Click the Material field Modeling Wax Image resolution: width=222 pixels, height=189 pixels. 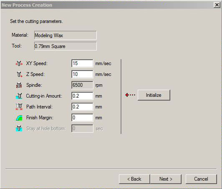(66, 35)
